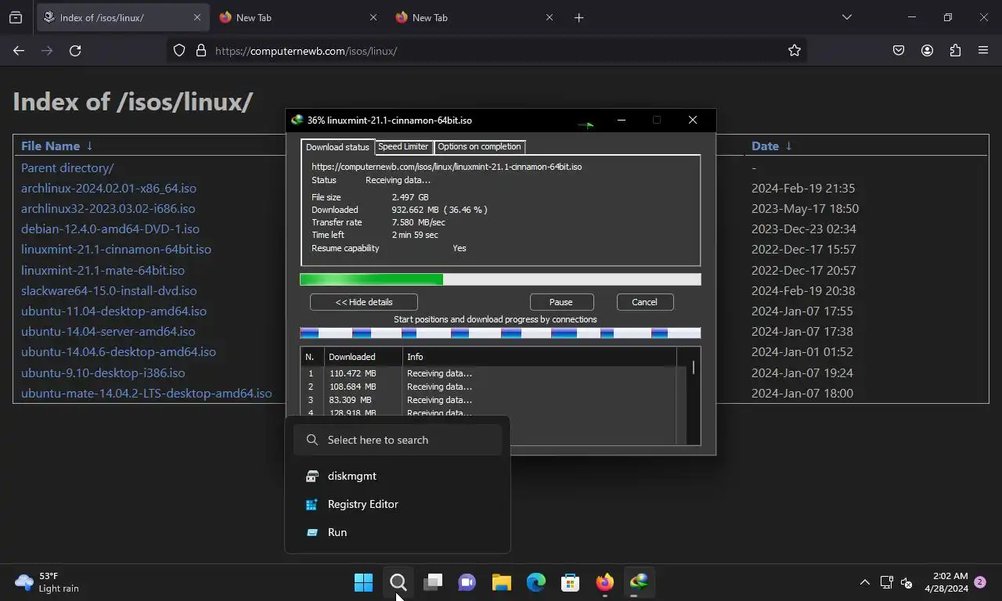Open the notification count badge
Viewport: 1002px width, 601px height.
coord(979,582)
